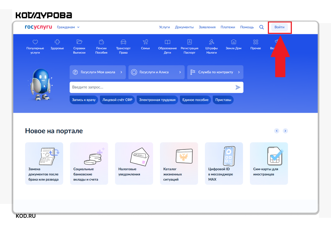Viewport: 331px width, 227px height.
Task: Show previous items in Новое на портале
Action: (277, 131)
